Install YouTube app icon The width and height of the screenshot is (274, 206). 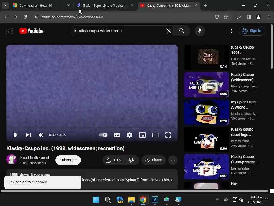(217, 17)
